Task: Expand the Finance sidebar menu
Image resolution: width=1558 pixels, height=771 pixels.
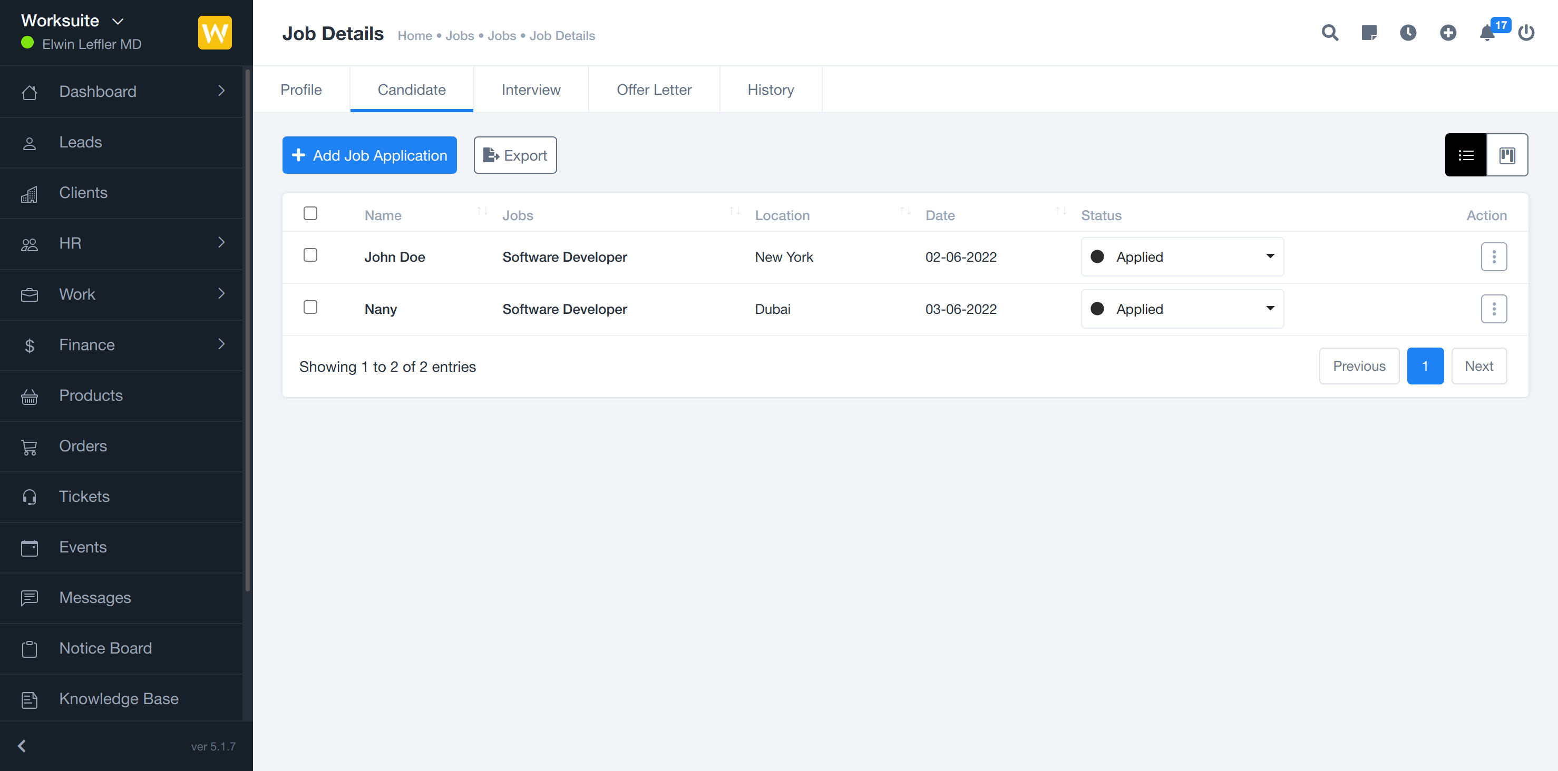Action: 121,344
